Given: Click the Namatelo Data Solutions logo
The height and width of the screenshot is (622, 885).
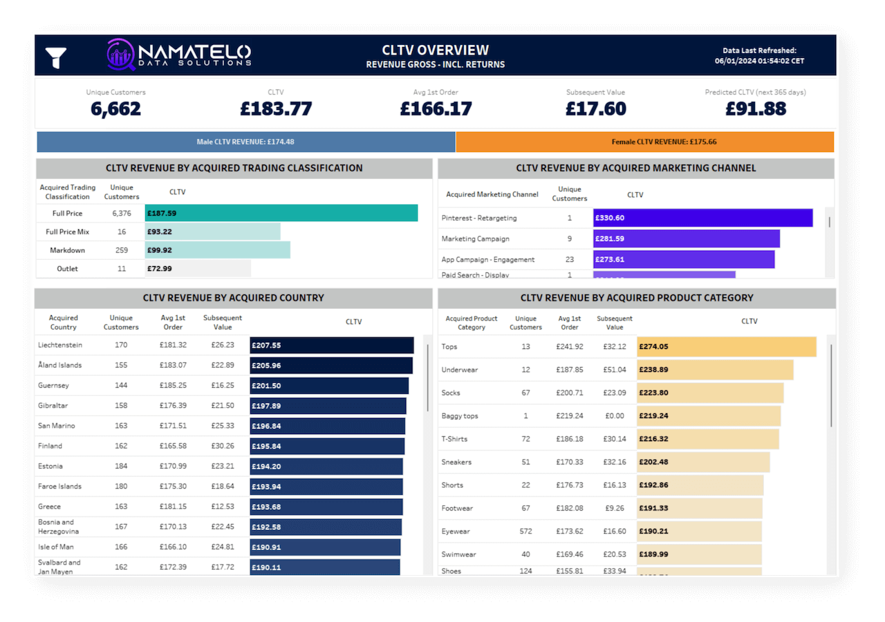Looking at the screenshot, I should (180, 55).
